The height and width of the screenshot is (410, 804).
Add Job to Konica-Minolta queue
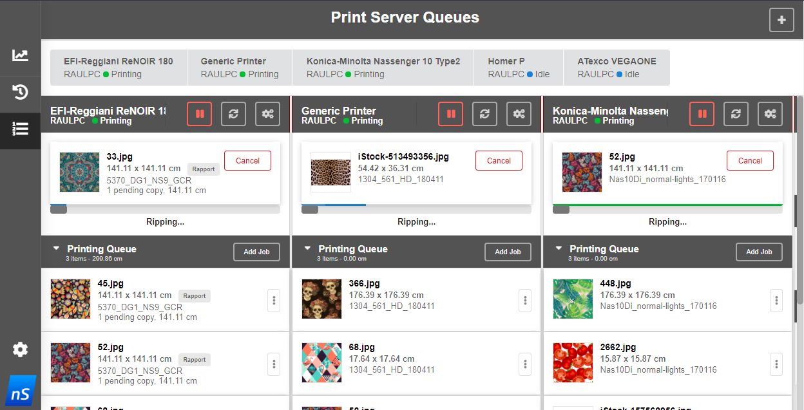pos(759,252)
